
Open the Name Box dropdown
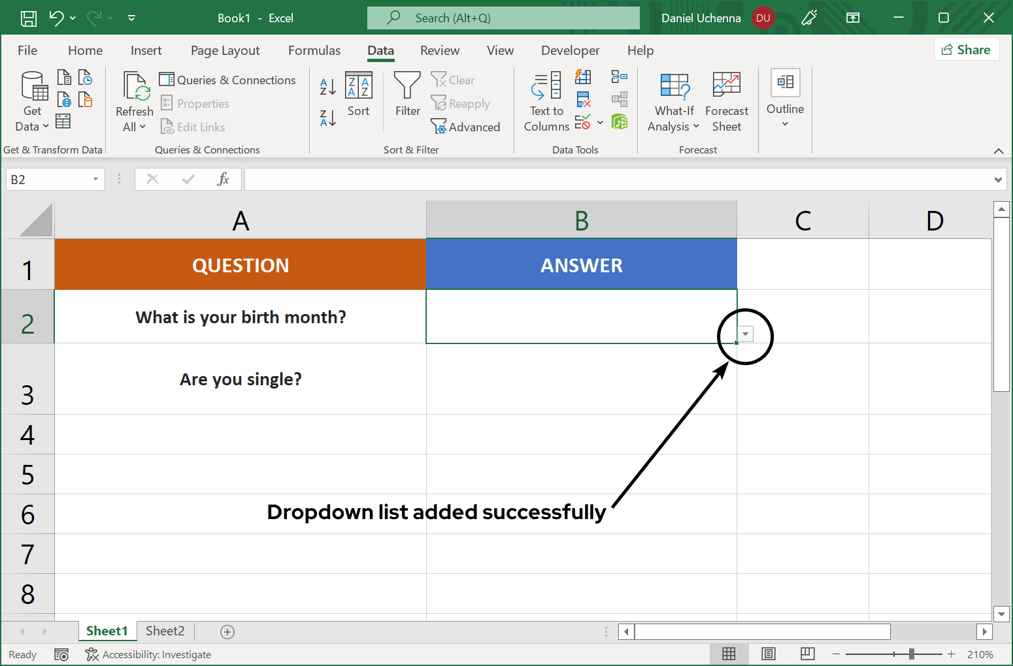[95, 178]
